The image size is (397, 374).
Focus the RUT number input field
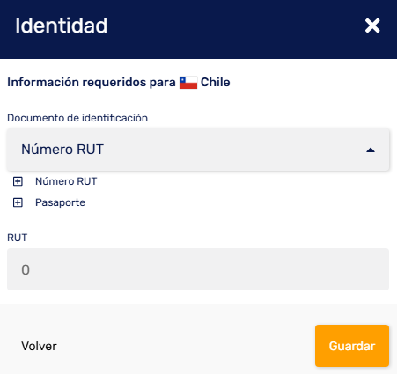click(x=198, y=269)
